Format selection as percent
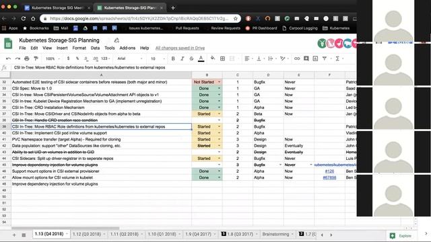Viewport: 431px width, 242px height. pos(77,58)
